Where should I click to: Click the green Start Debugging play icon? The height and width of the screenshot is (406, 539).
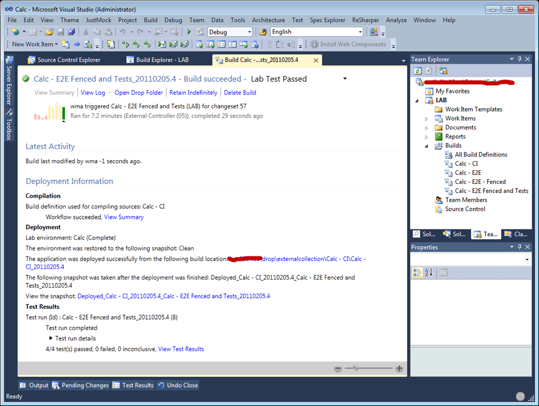[189, 32]
